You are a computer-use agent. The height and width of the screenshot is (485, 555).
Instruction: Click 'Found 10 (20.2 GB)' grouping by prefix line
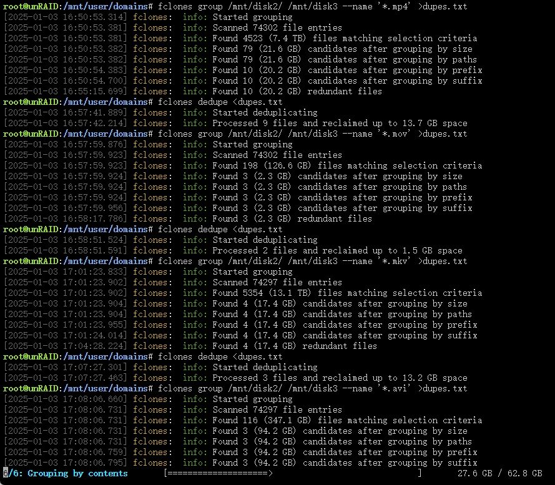pos(243,70)
